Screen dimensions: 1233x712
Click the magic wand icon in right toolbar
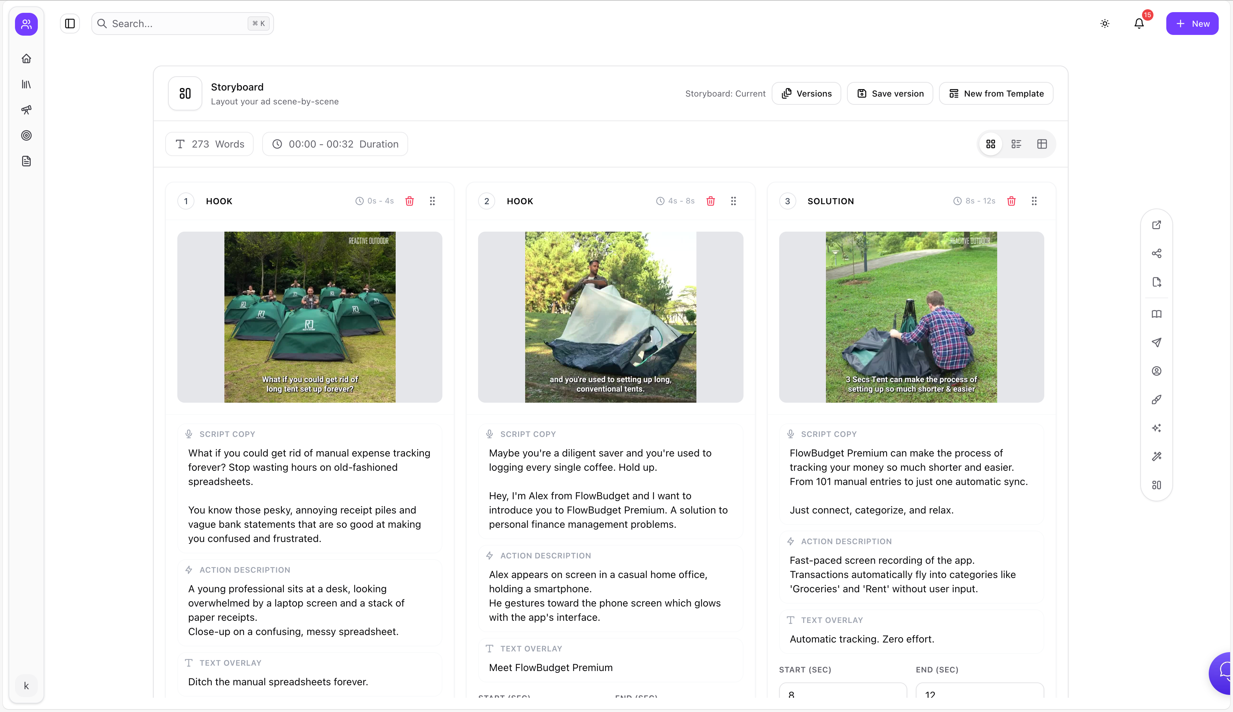click(x=1156, y=456)
